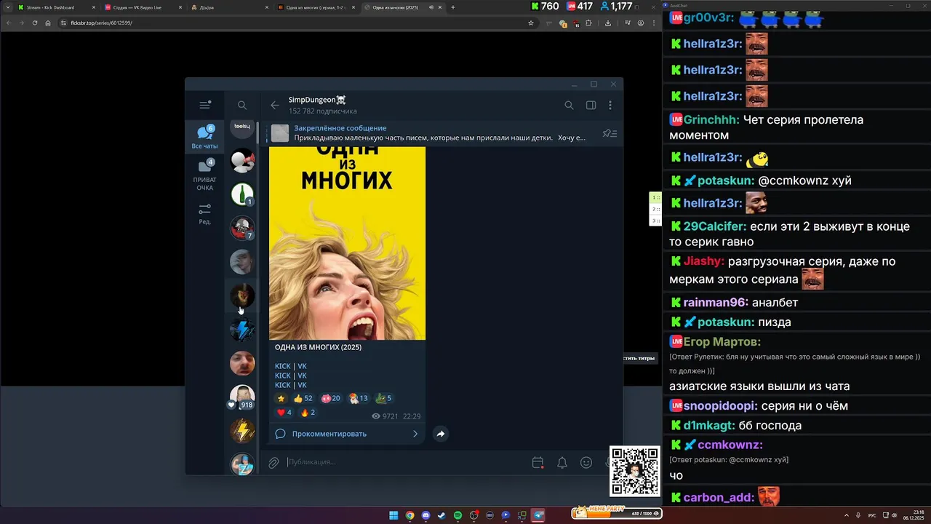The height and width of the screenshot is (524, 931).
Task: Reload the browser page
Action: point(34,23)
